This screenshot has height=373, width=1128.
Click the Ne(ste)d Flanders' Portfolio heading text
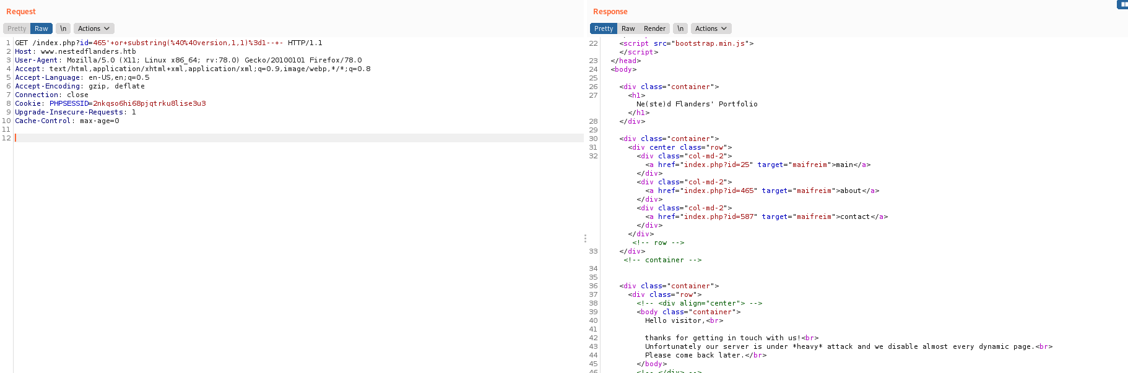coord(697,104)
